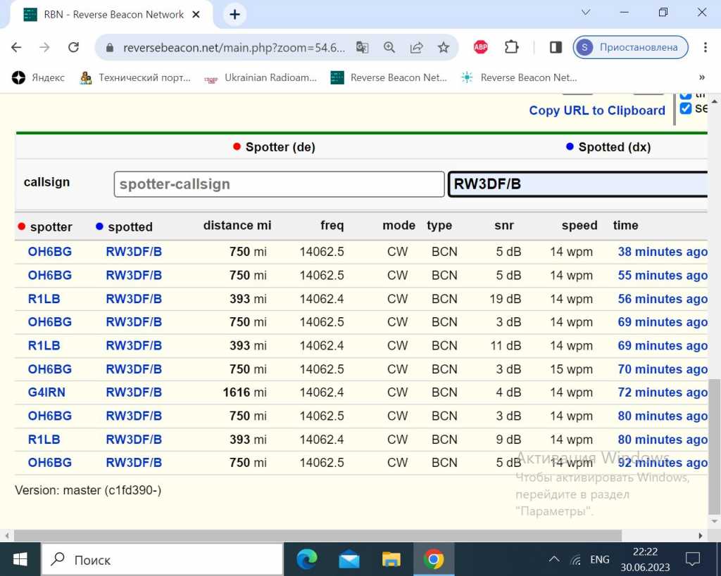
Task: Open the zoom magnifier in address bar
Action: tap(389, 47)
